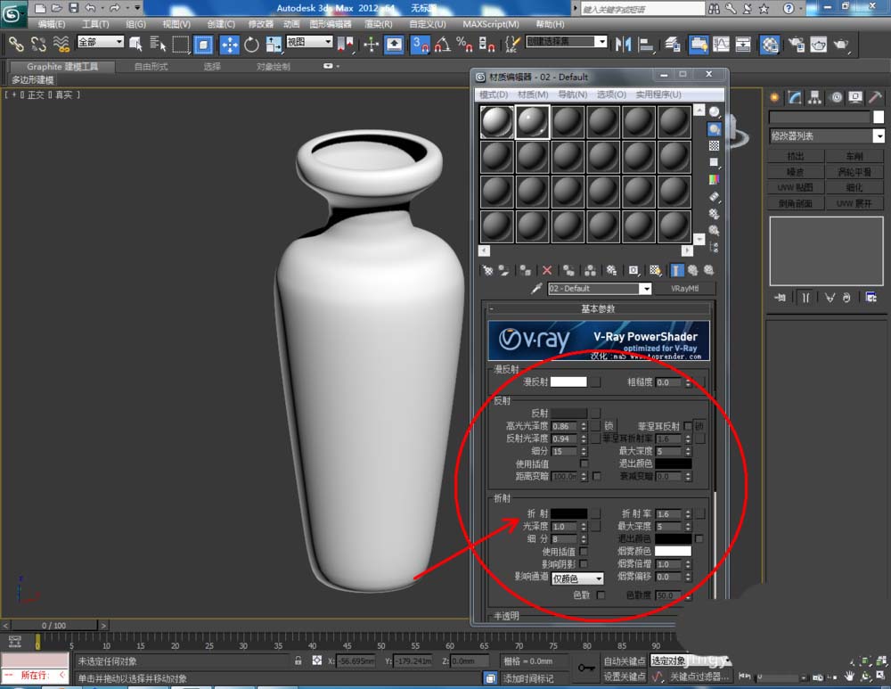
Task: Click the VRayMtl material type button
Action: [x=684, y=289]
